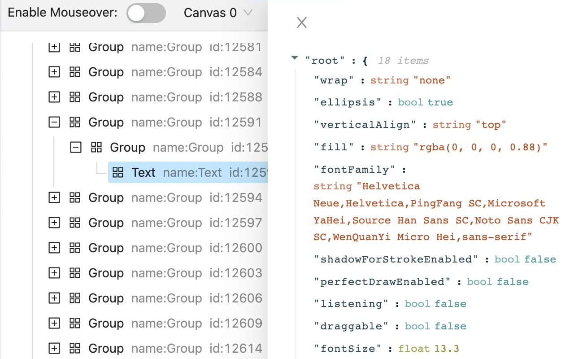
Task: Expand Group id:12584 tree node
Action: click(x=54, y=72)
